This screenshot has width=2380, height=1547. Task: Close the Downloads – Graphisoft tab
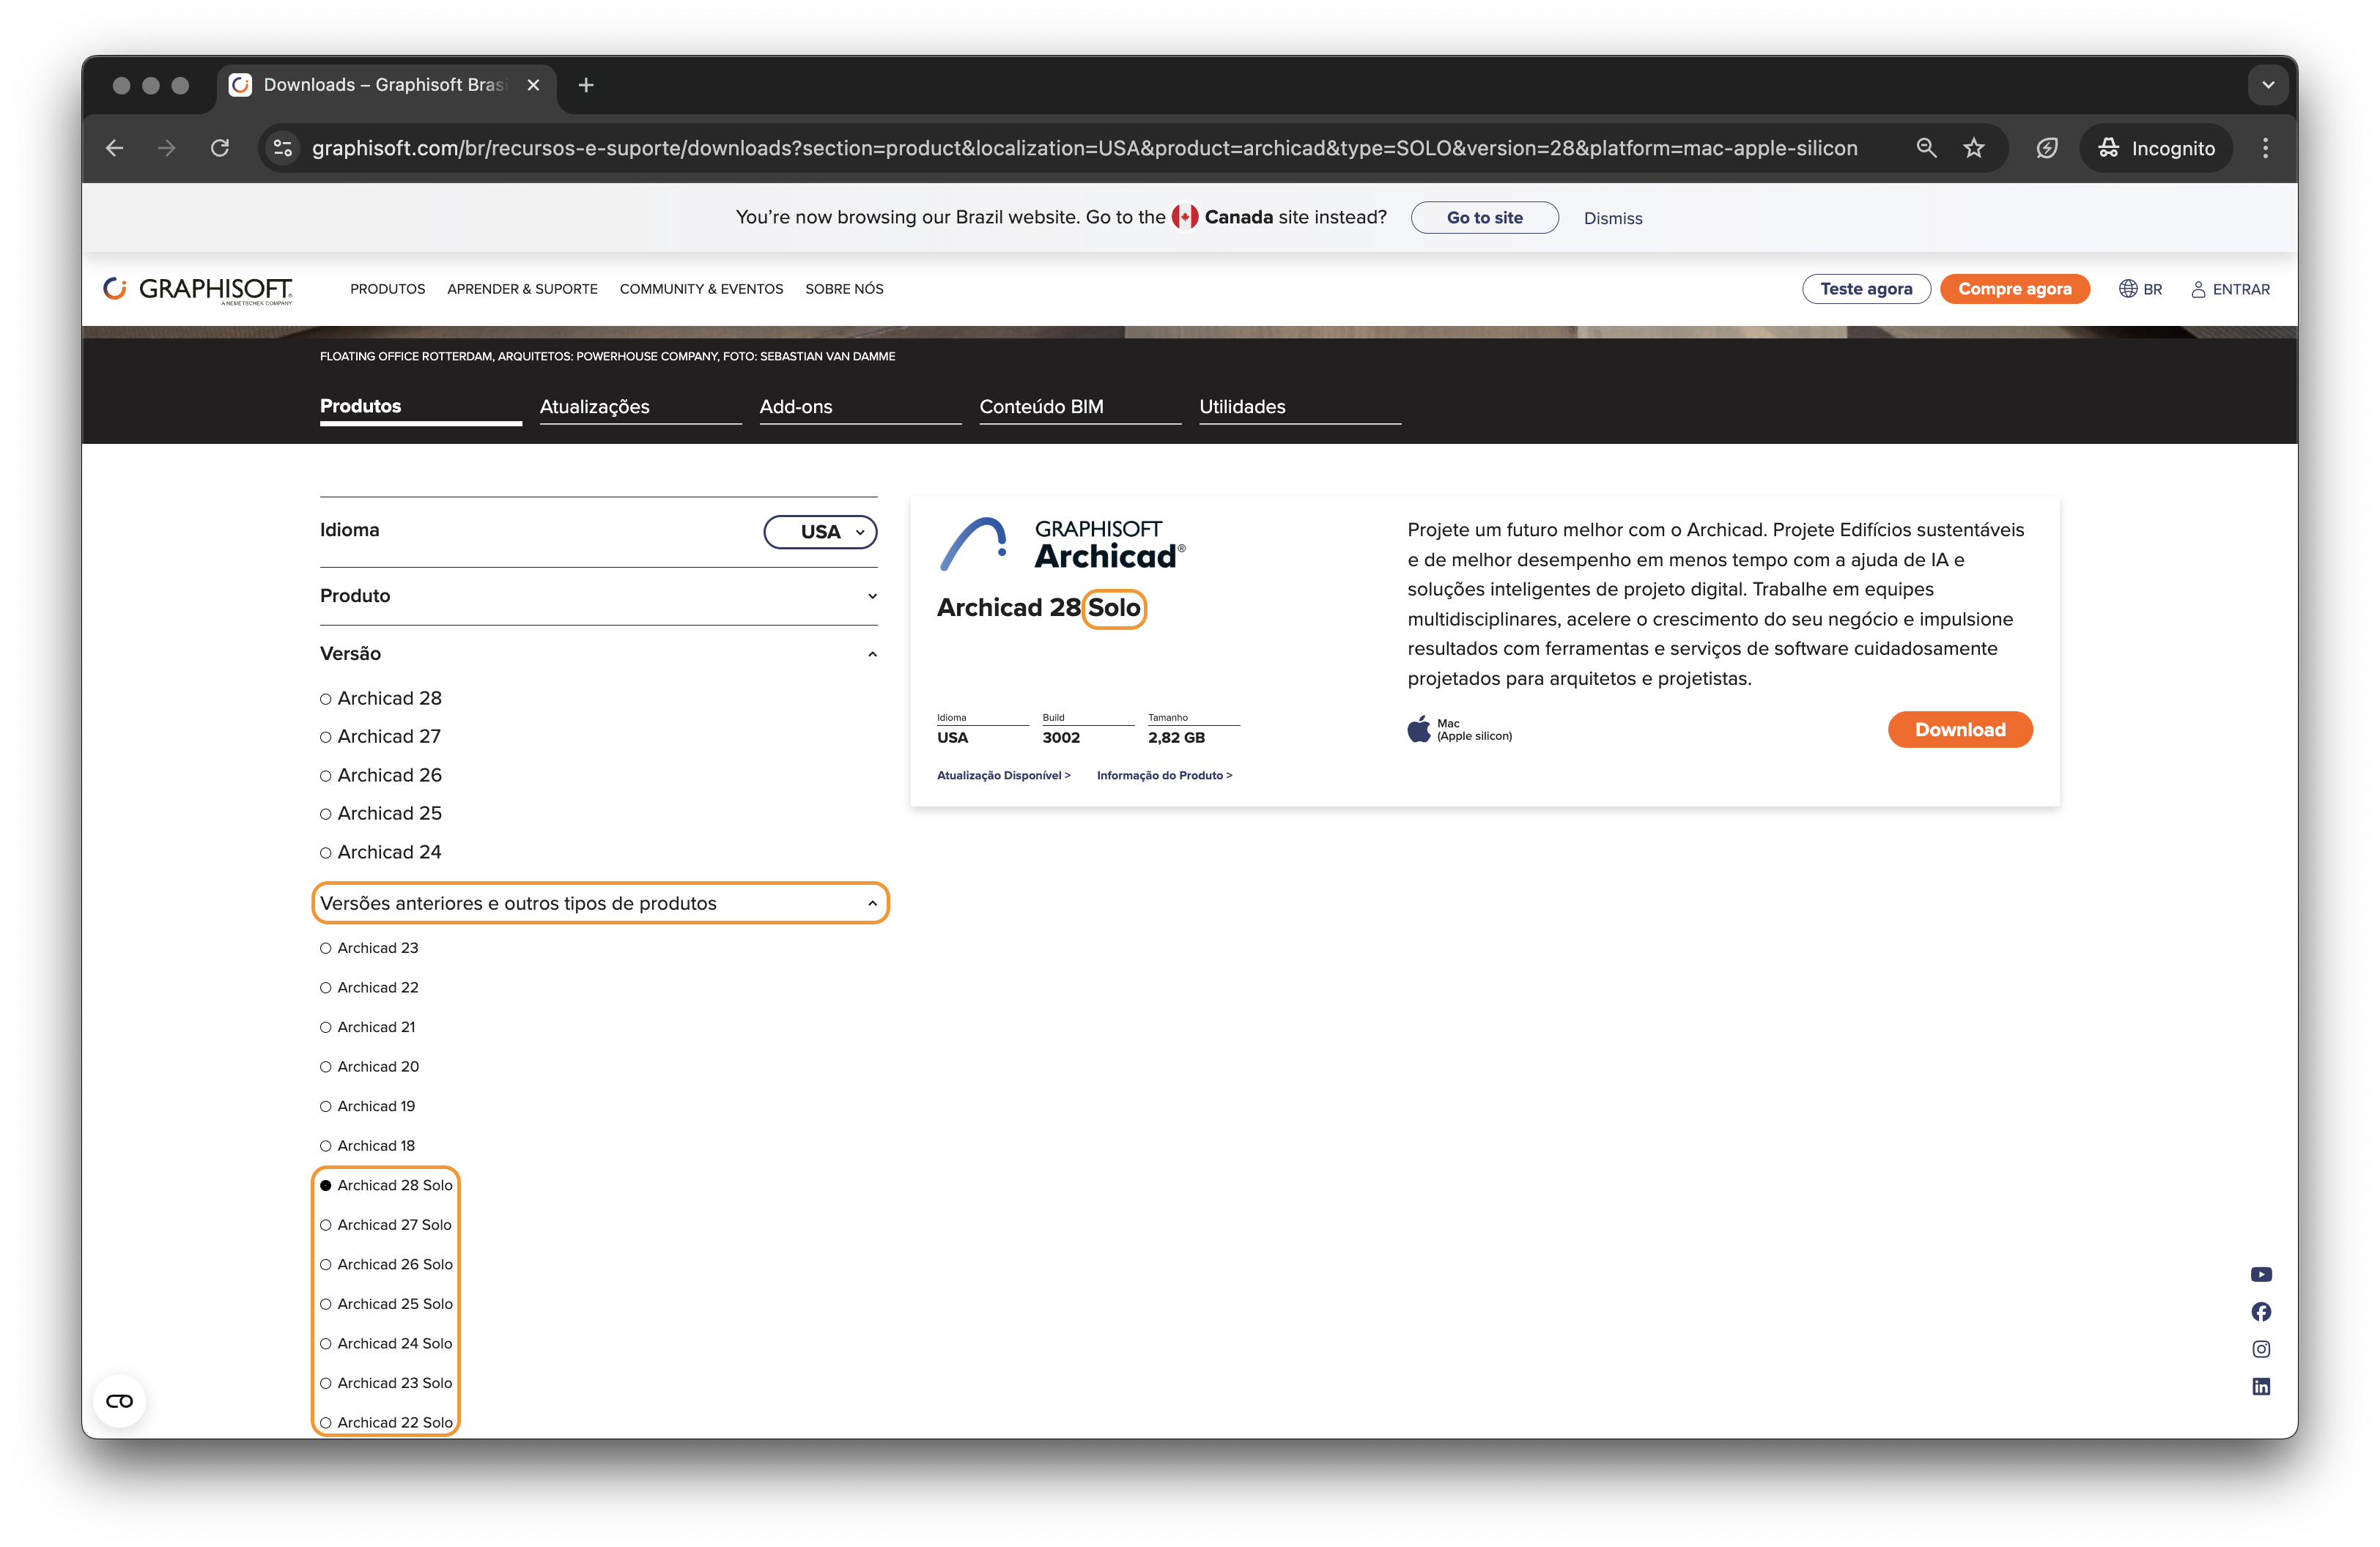[x=533, y=85]
